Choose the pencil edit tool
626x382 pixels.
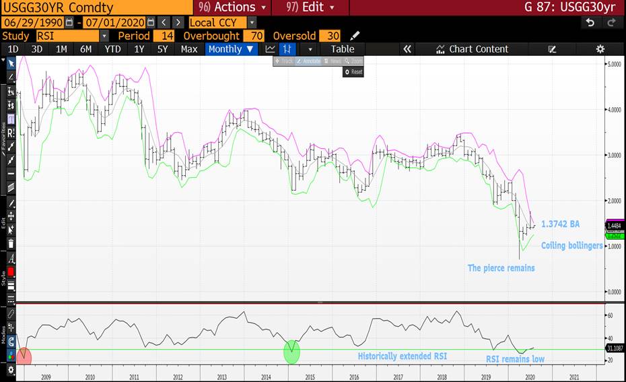click(x=11, y=203)
